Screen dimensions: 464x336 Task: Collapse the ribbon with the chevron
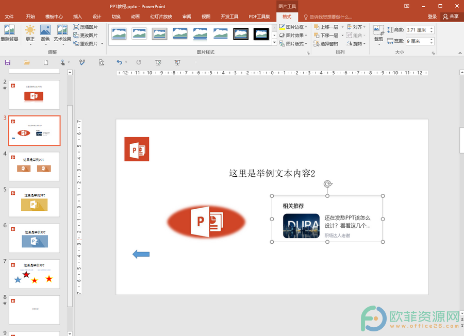point(460,53)
